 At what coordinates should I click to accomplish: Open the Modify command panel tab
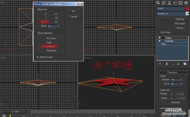pos(164,3)
